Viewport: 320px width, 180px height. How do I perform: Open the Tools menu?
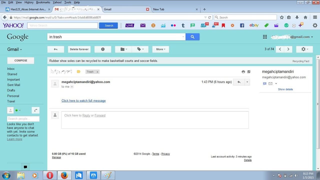pos(68,2)
